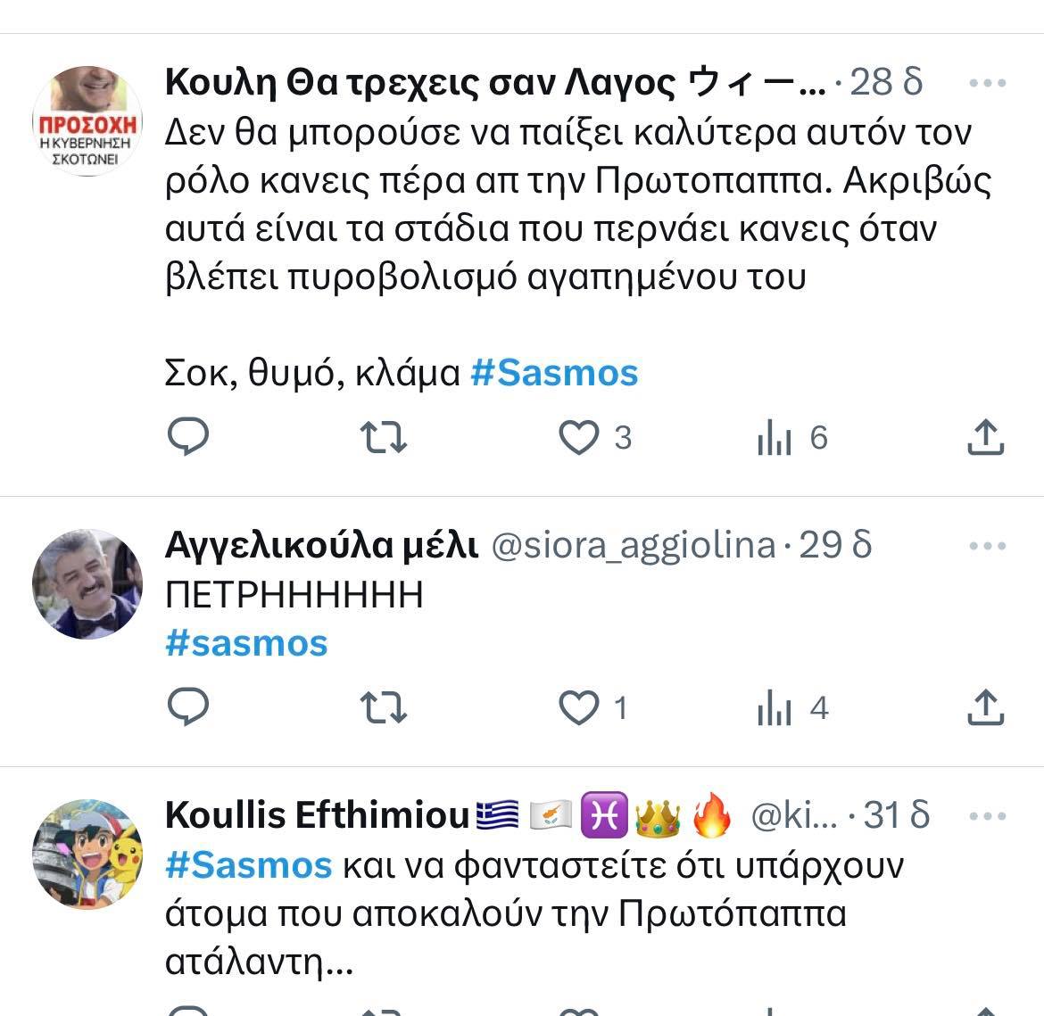Reply to the ΠΕΤΡΗΗΗΗΗΗ tweet
The image size is (1044, 1016).
188,707
